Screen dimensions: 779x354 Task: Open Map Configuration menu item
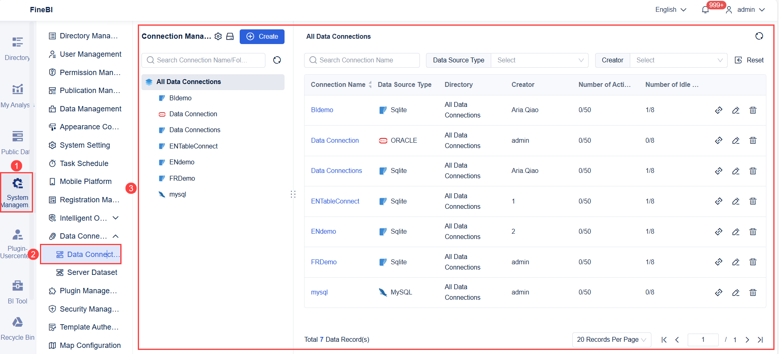pos(85,345)
